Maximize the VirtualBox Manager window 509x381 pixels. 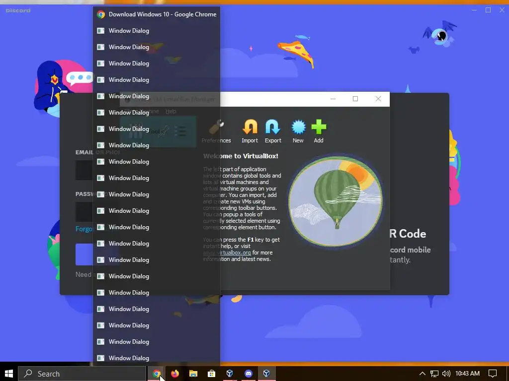point(355,99)
